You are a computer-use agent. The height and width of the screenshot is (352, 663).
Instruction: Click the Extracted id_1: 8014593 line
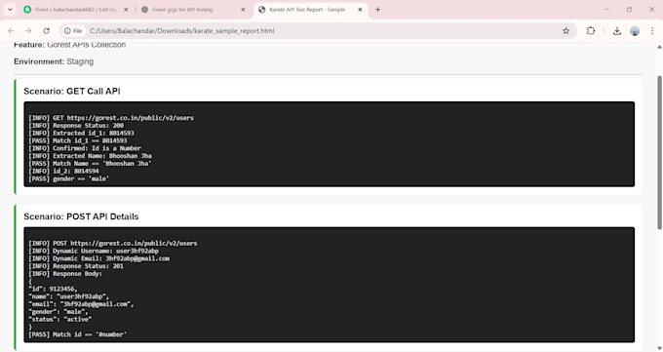[x=81, y=134]
